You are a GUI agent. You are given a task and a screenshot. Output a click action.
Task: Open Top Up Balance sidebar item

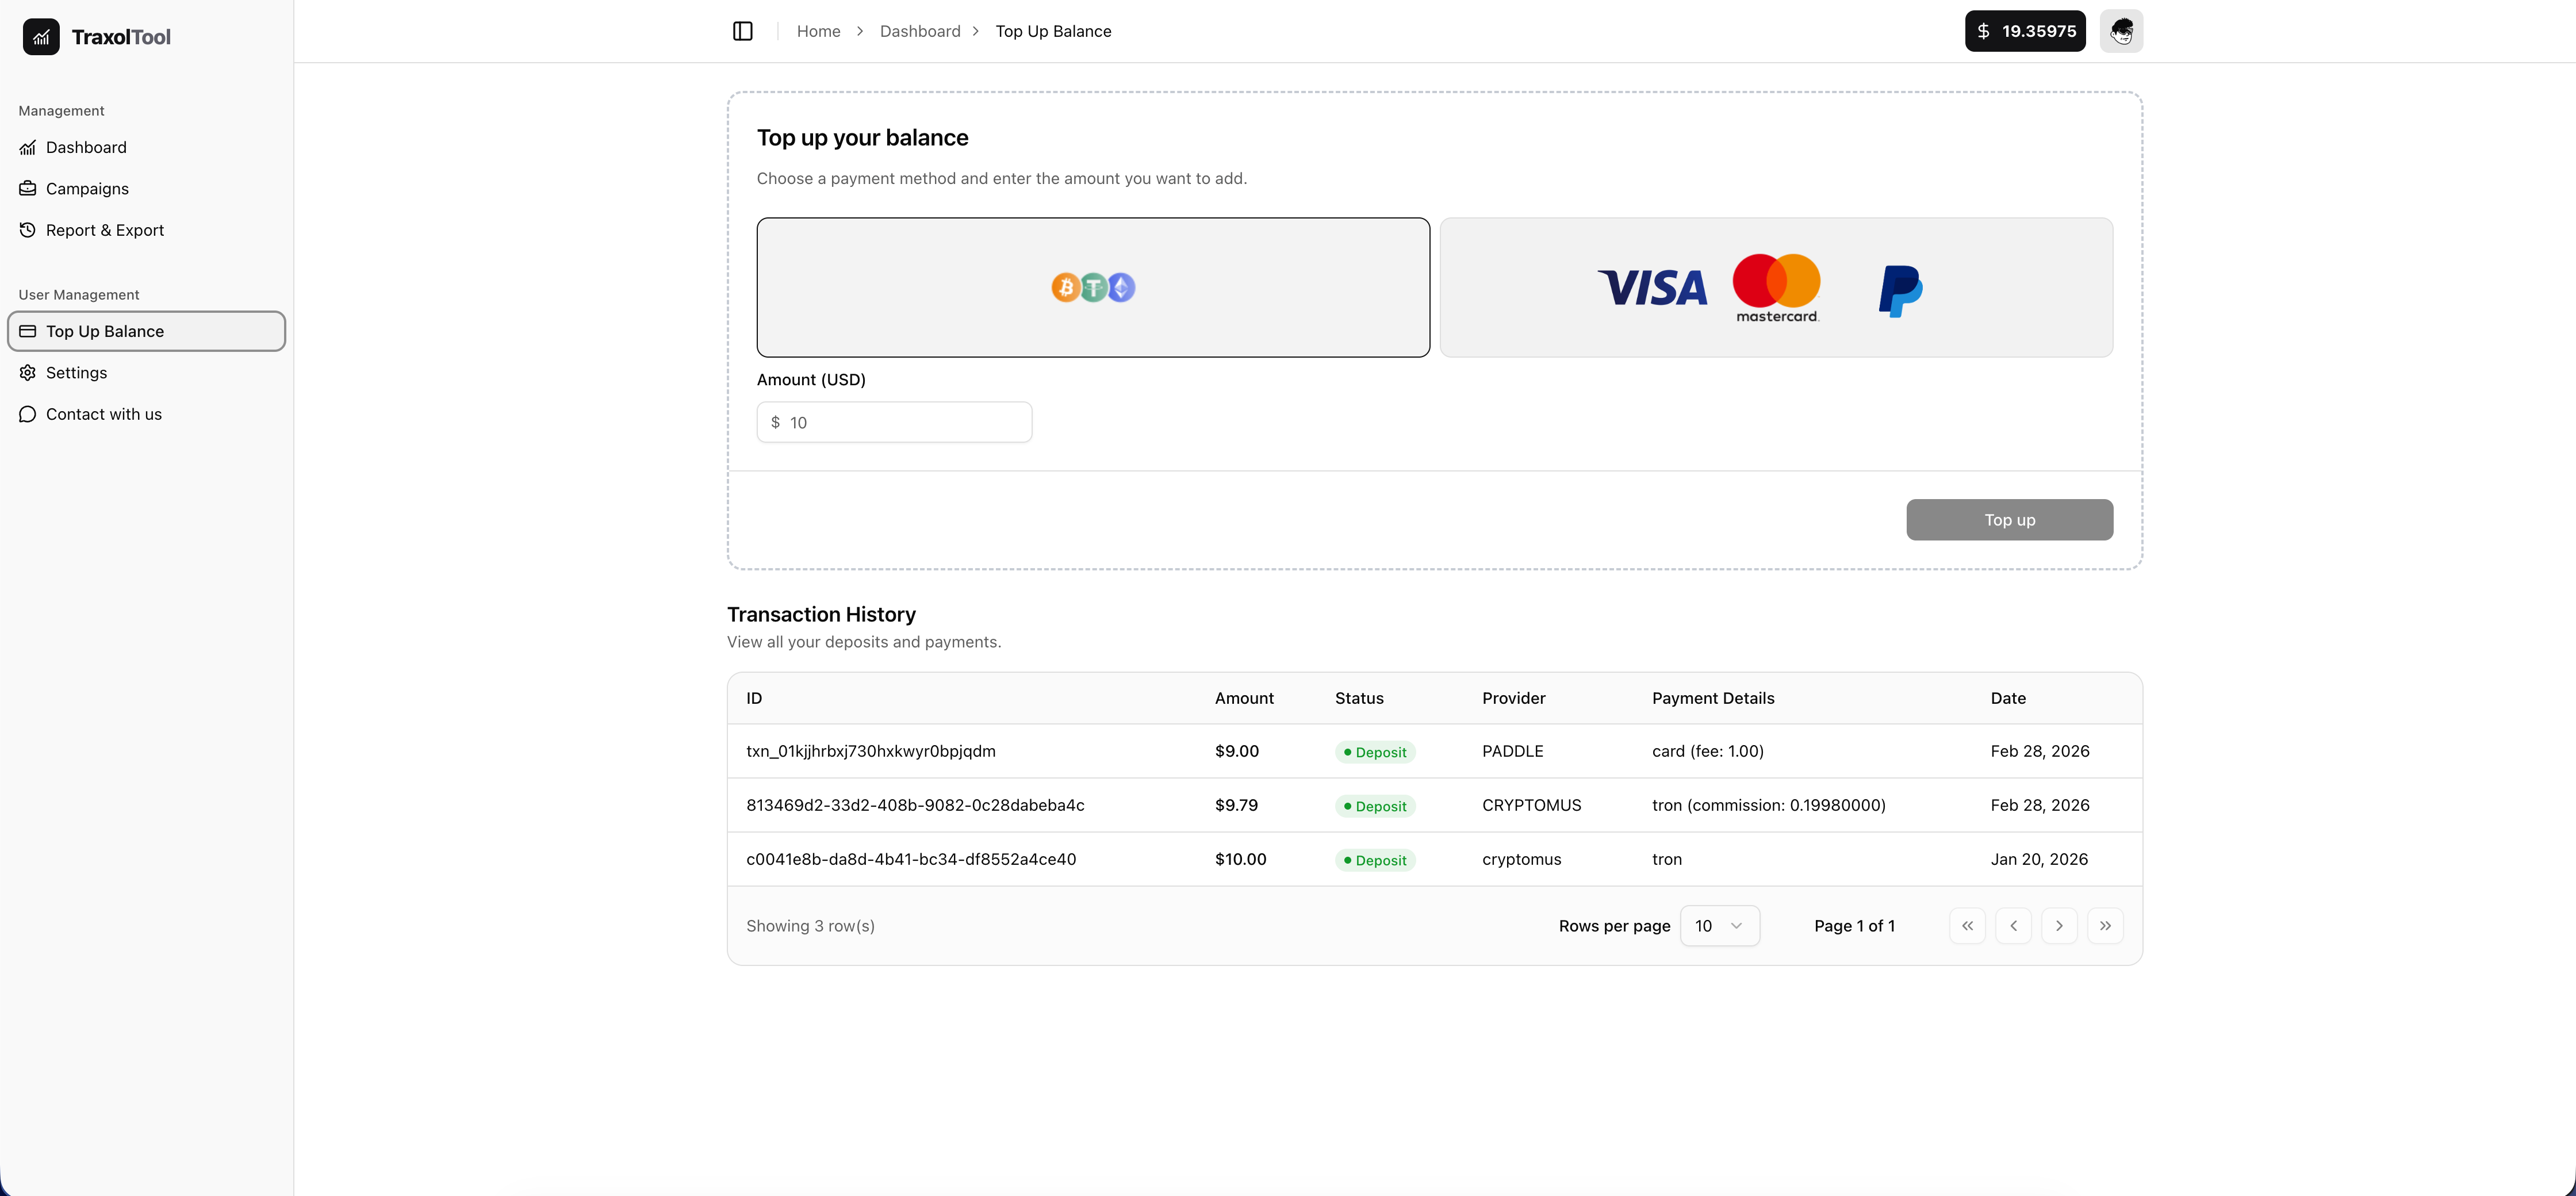146,331
